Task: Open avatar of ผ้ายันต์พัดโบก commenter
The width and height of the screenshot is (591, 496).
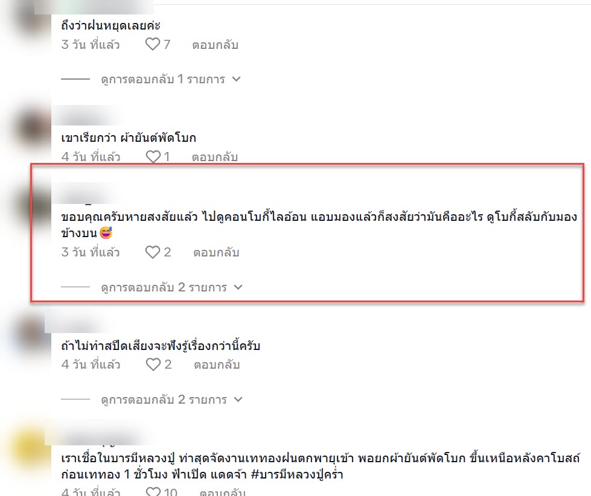Action: pos(34,129)
